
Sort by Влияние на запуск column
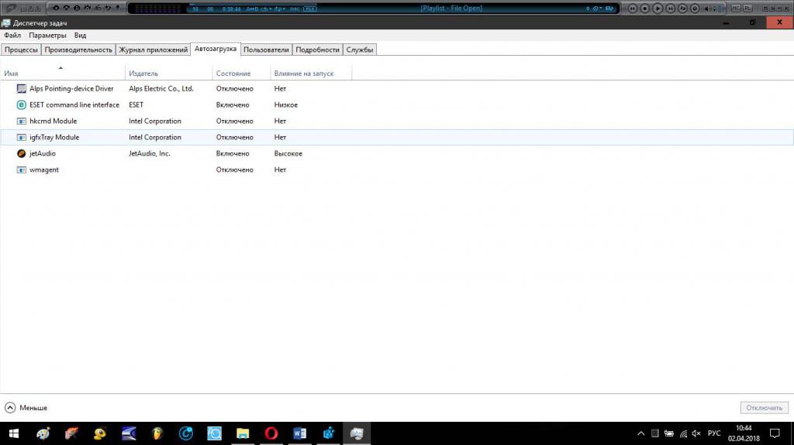pos(311,74)
